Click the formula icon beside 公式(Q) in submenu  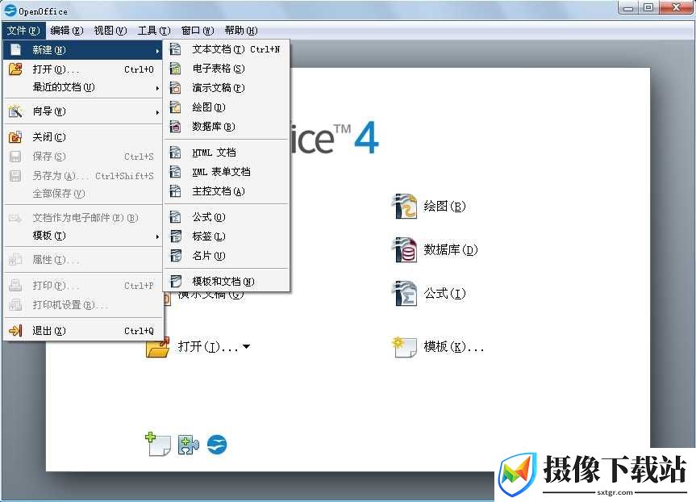[x=176, y=217]
